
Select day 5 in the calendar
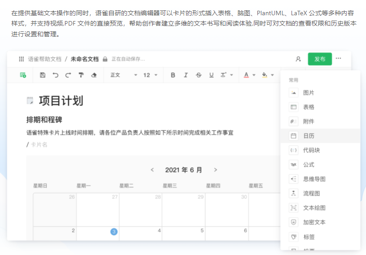[202, 230]
